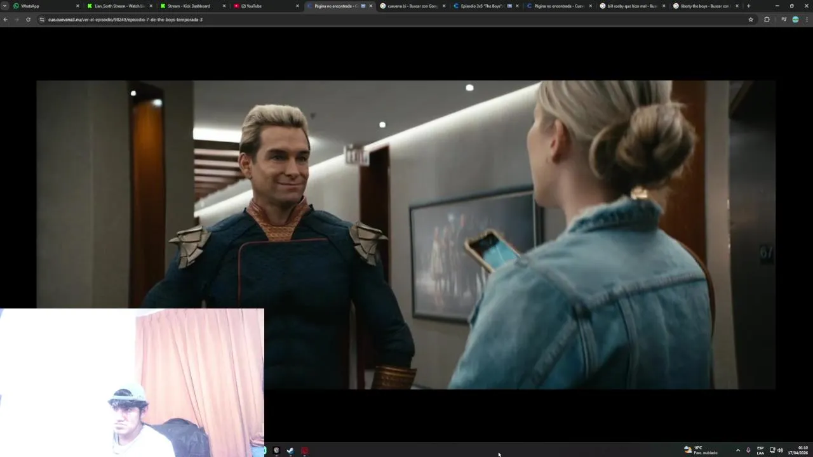Open the media control toolbar button
Image resolution: width=813 pixels, height=457 pixels.
[x=784, y=20]
